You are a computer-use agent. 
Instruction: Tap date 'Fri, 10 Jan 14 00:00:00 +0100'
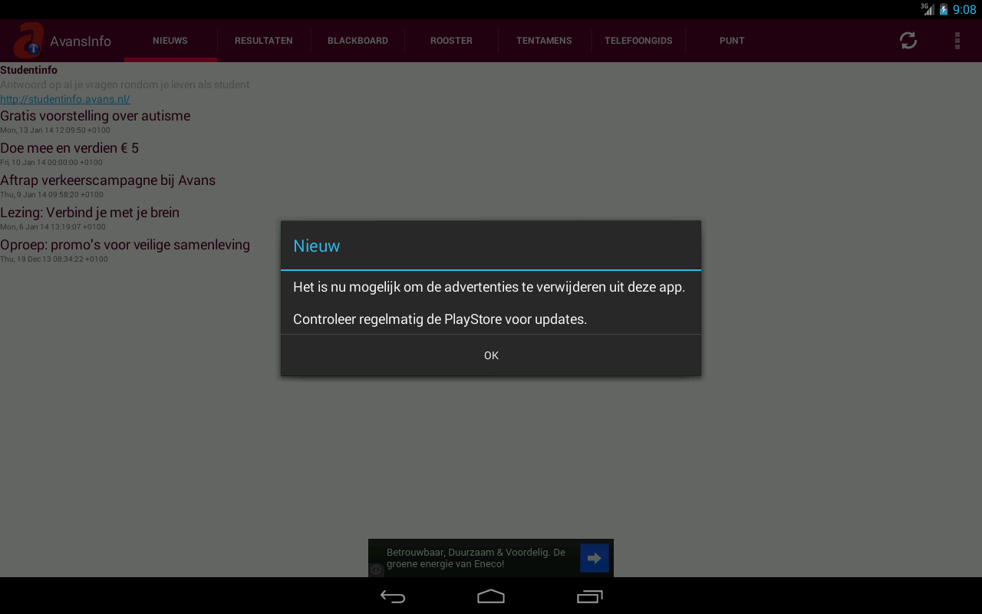point(51,163)
